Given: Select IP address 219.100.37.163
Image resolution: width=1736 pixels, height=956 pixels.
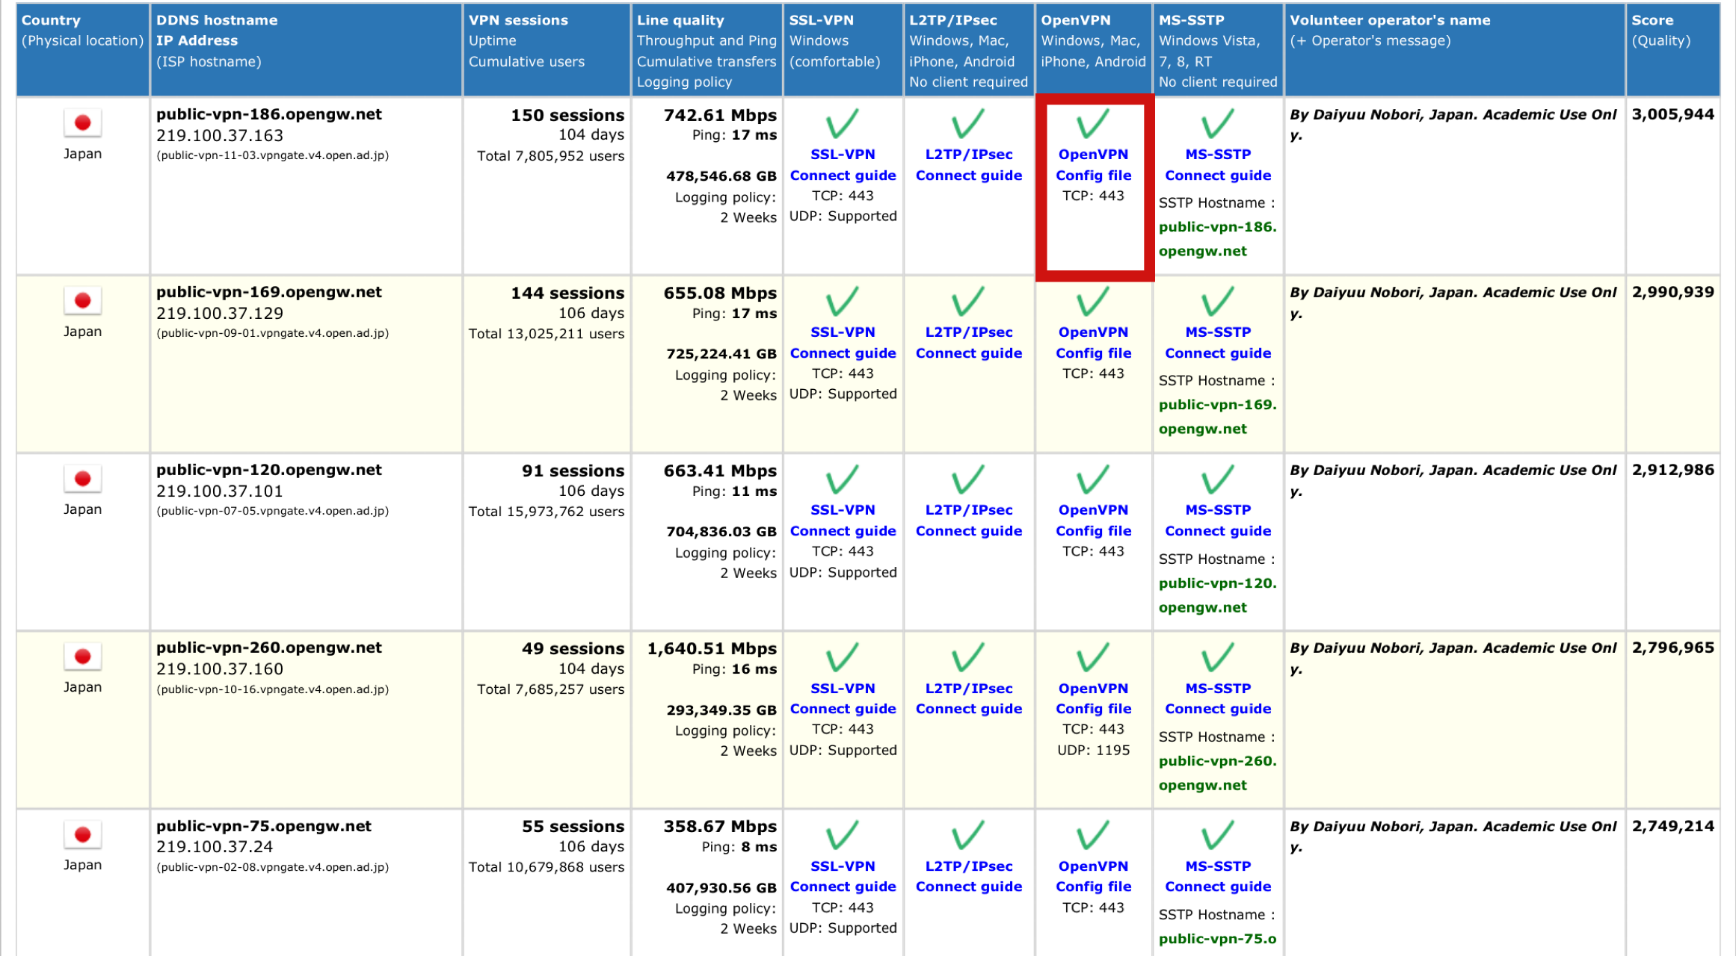Looking at the screenshot, I should (x=220, y=136).
